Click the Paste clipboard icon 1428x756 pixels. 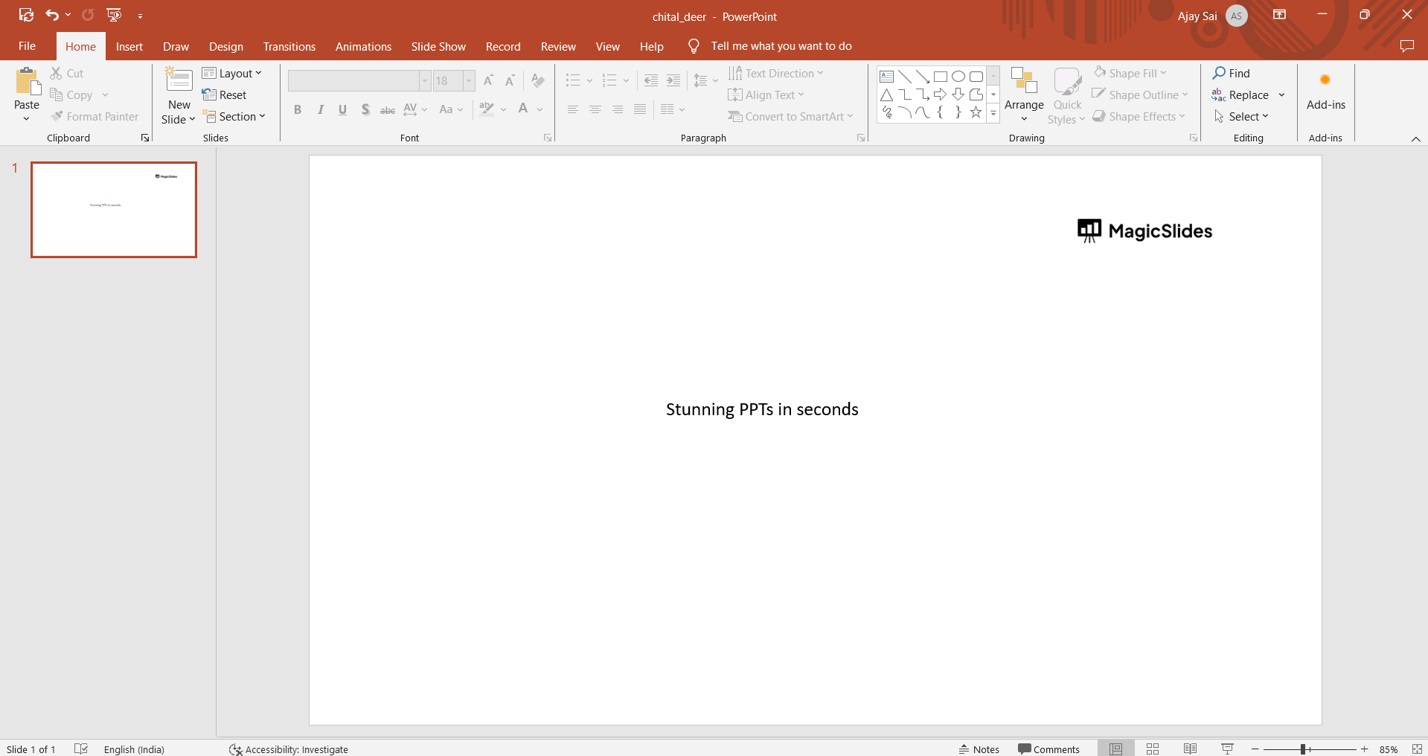pos(27,82)
